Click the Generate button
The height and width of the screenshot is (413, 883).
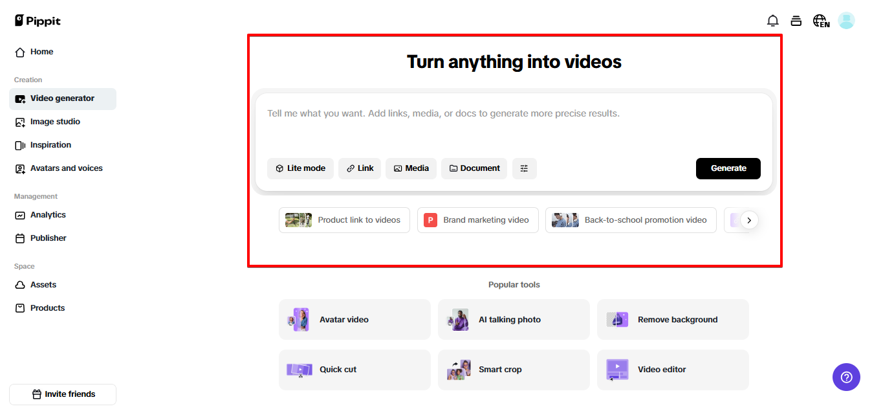point(728,168)
